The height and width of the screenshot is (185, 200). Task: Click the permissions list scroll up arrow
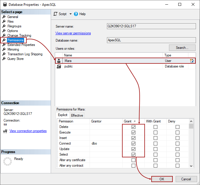coord(191,121)
